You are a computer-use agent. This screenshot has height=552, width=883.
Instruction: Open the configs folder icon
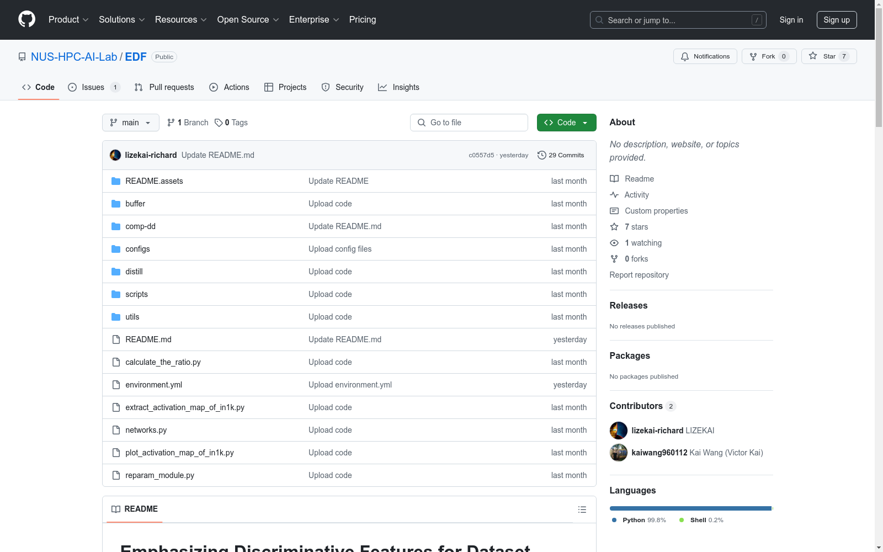(x=116, y=249)
